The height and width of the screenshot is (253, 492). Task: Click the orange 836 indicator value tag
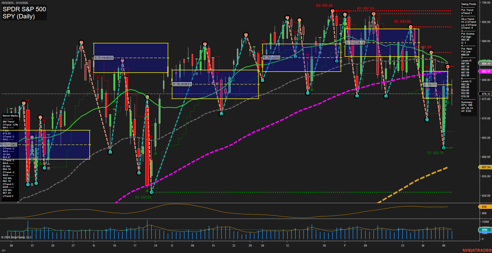click(484, 207)
